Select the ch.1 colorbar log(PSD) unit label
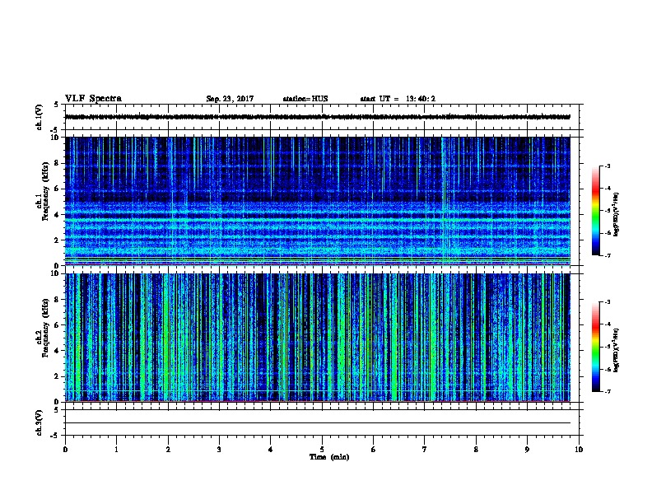 pyautogui.click(x=617, y=214)
